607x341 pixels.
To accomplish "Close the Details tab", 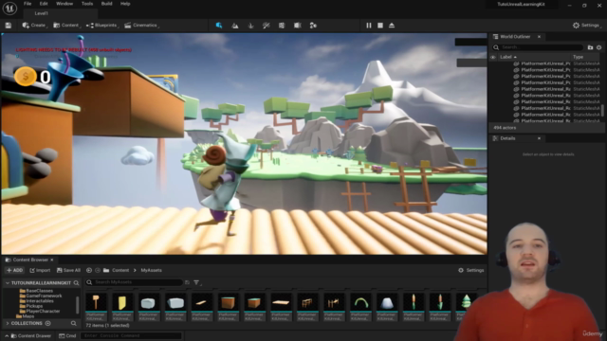I will click(x=539, y=138).
